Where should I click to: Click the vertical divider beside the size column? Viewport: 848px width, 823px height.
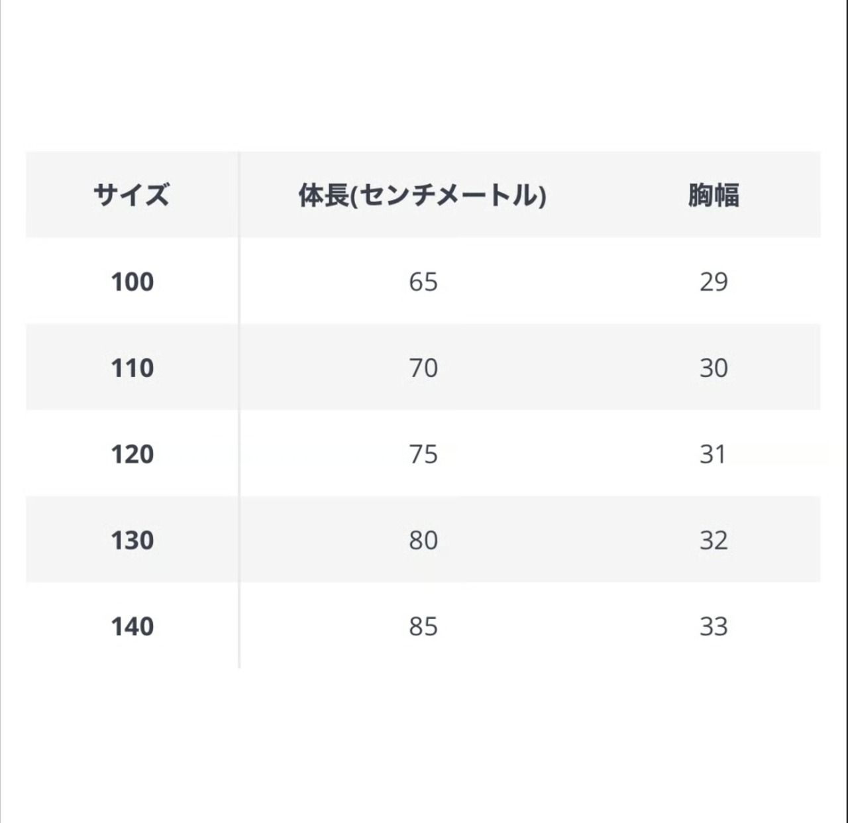239,411
